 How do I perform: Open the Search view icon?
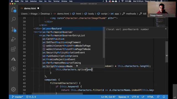click(14, 19)
